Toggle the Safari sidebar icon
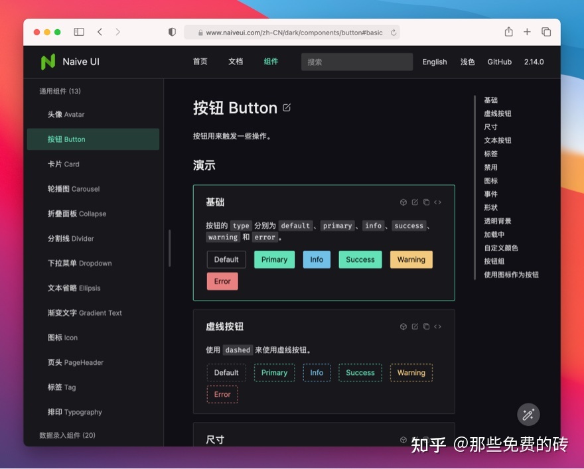The width and height of the screenshot is (584, 469). (x=79, y=32)
